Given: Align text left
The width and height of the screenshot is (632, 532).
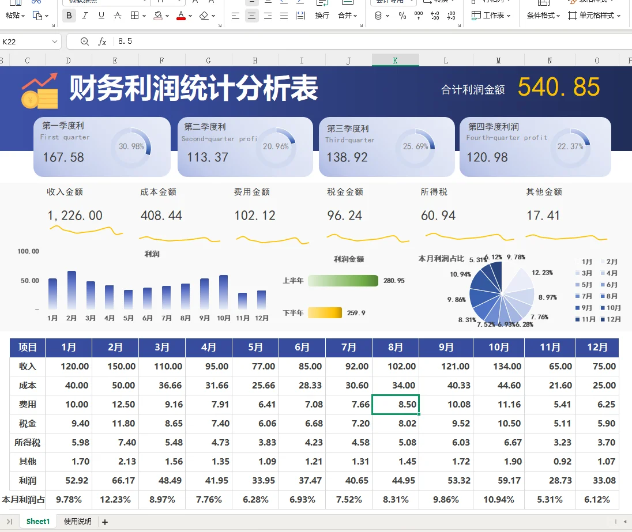Looking at the screenshot, I should 235,16.
